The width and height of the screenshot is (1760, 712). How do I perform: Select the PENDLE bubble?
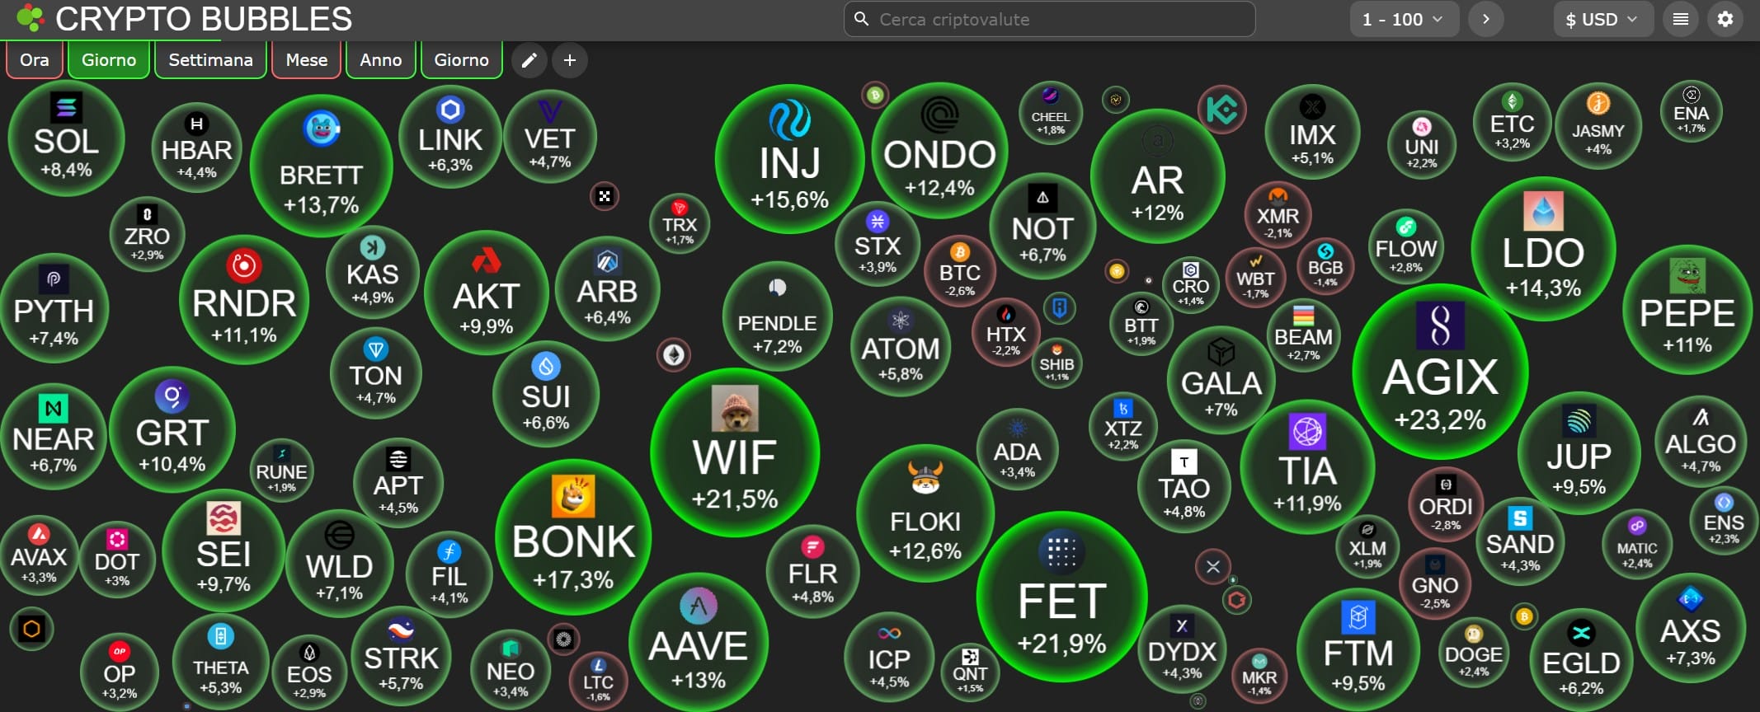[x=777, y=316]
